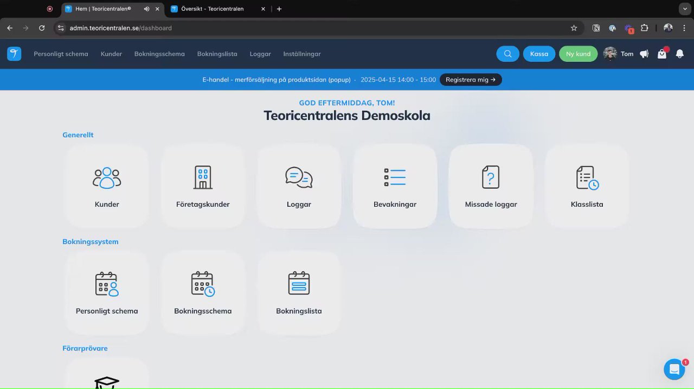Click the address bar URL
Screen dimensions: 694x389
point(121,28)
